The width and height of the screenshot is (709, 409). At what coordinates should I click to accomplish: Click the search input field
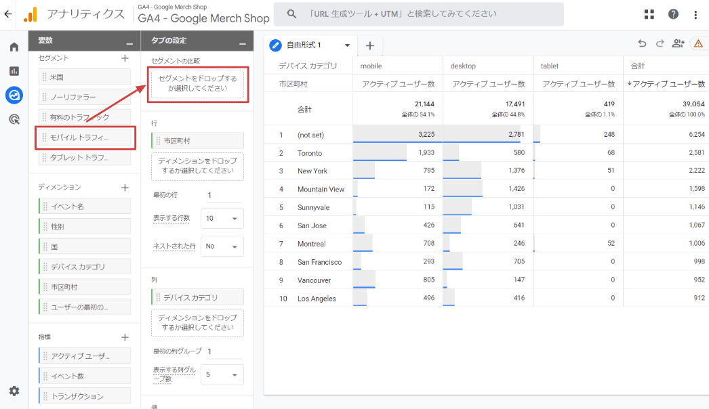pos(419,14)
